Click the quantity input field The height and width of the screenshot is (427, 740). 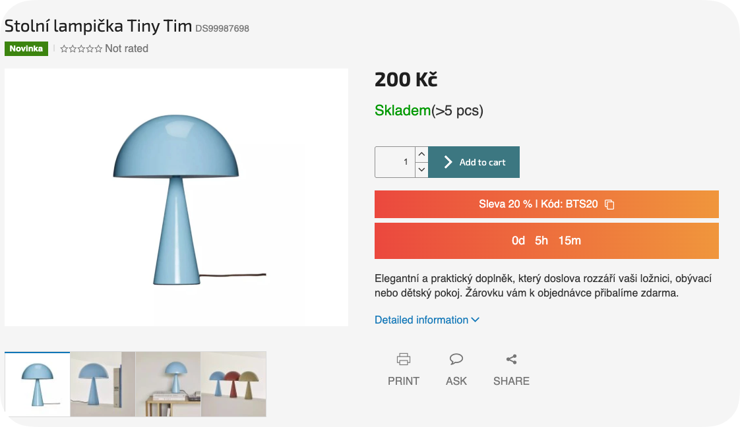tap(395, 162)
